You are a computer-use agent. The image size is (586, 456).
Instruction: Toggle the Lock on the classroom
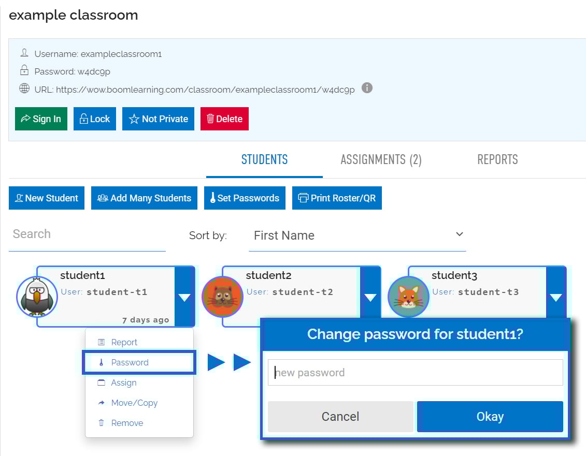coord(94,119)
